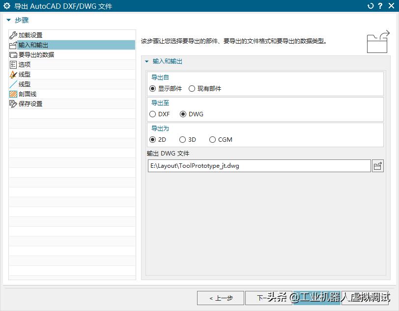Open help via the question mark button

click(x=380, y=6)
